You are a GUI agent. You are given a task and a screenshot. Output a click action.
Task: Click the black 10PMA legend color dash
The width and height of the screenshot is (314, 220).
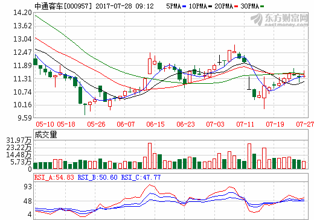210,7
